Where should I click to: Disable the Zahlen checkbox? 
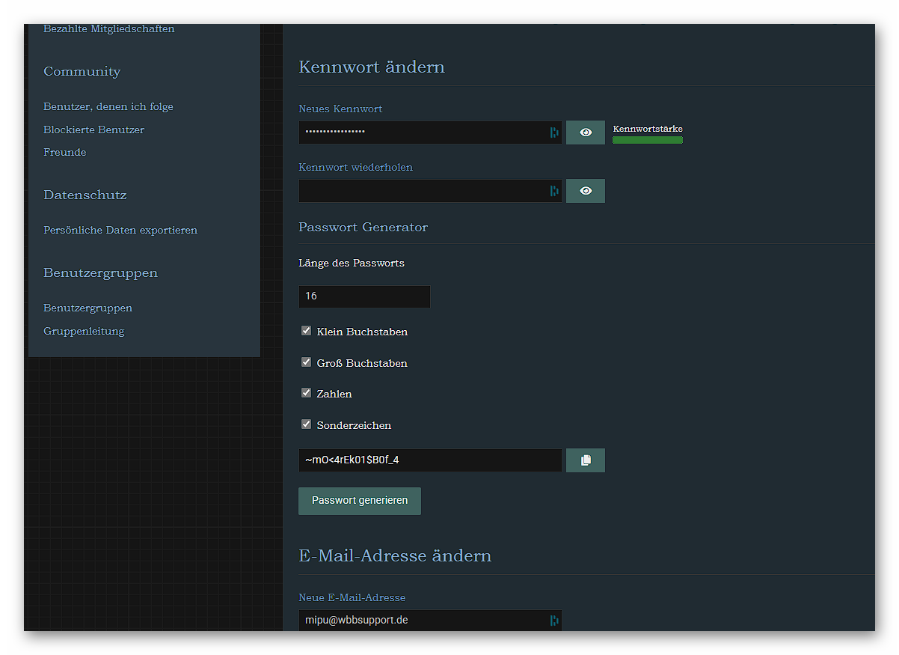(x=306, y=393)
